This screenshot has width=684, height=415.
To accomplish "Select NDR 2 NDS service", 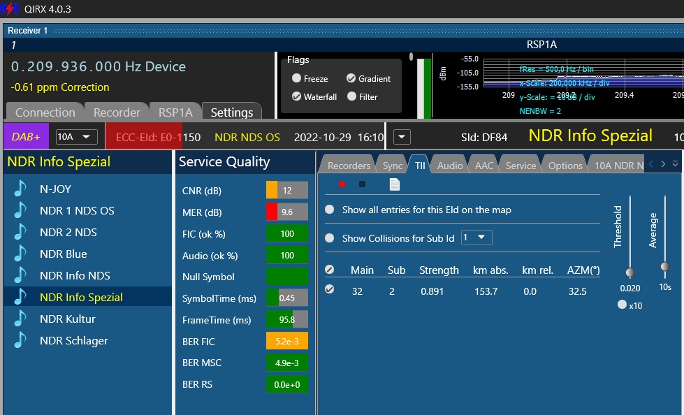I will (x=68, y=232).
